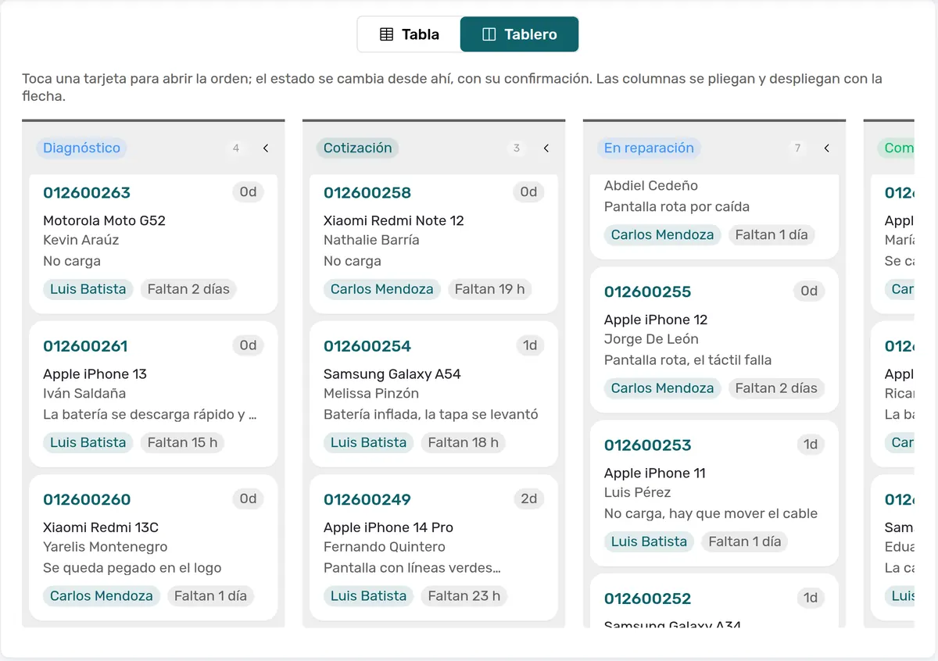938x661 pixels.
Task: Click the Batería inflada, la tapa se levantó text
Action: pos(431,415)
